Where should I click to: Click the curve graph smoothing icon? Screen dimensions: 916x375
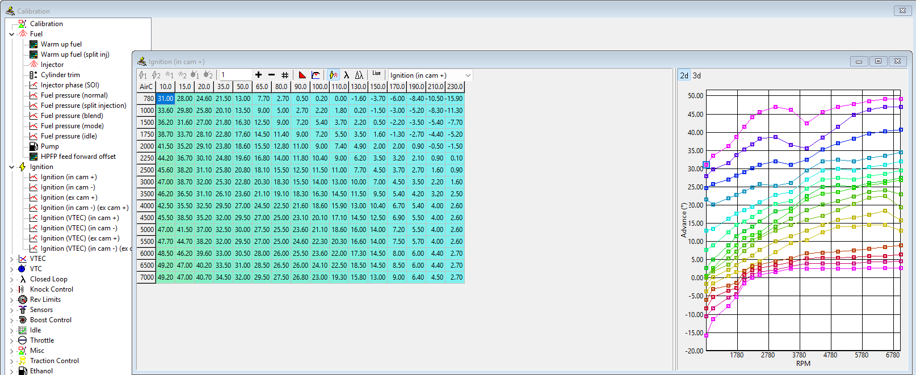pos(316,75)
